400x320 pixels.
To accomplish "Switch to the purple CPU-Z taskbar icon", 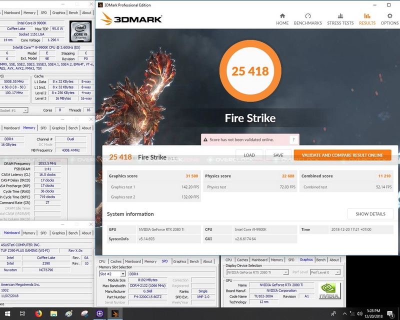I will pos(99,313).
